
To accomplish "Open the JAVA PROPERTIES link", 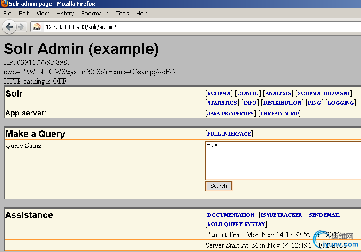I will [230, 114].
